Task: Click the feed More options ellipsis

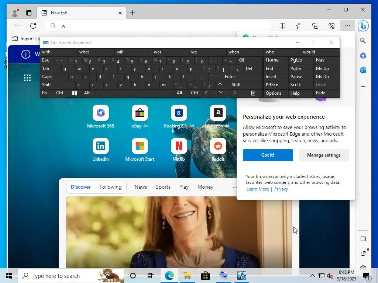Action: 234,187
